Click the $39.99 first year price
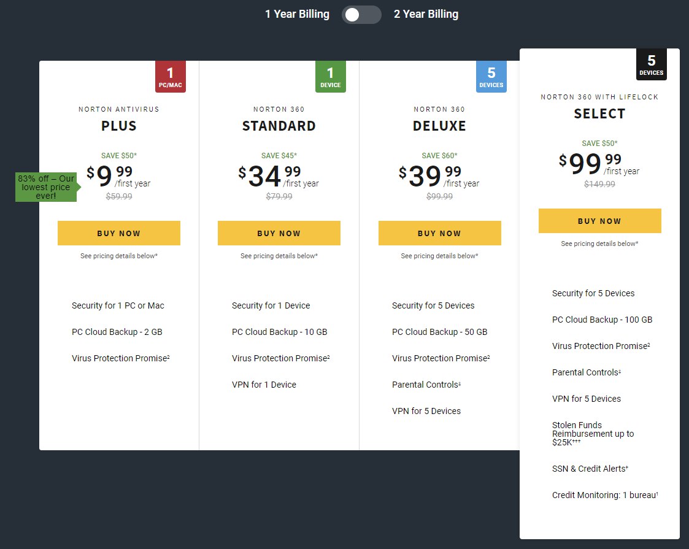Viewport: 689px width, 549px height. (439, 176)
